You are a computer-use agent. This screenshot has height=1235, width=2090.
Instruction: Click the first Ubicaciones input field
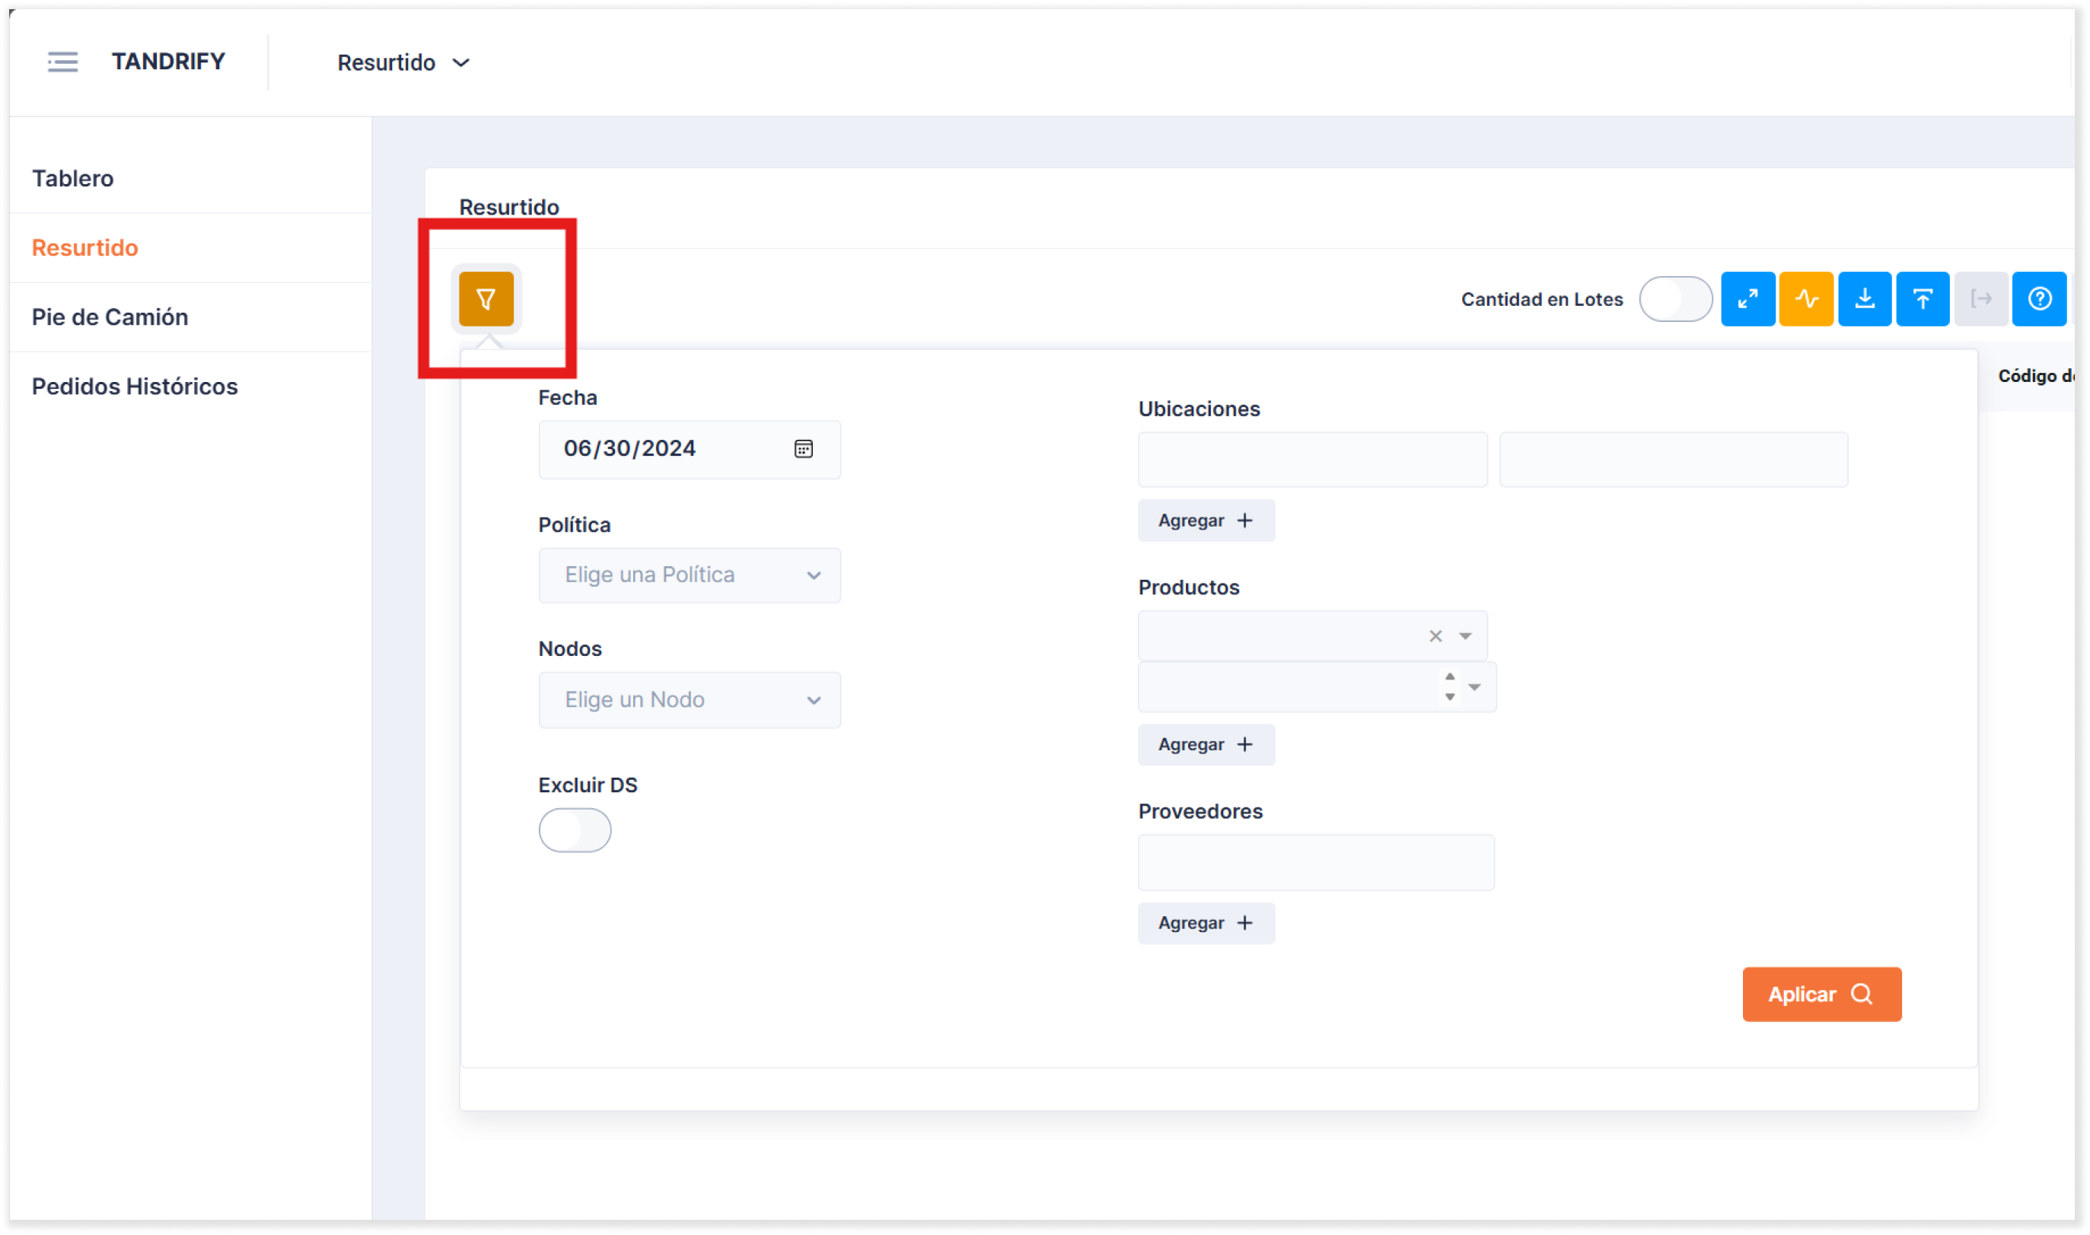pos(1311,460)
